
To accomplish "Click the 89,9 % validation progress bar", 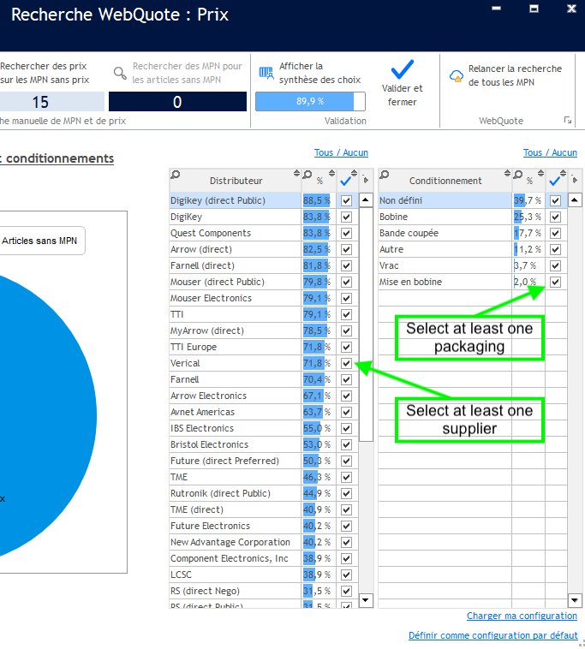I will point(310,101).
